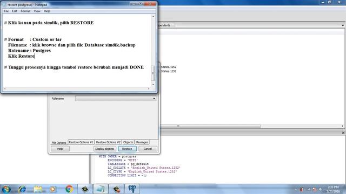Open Windows Explorer folder icon in taskbar
346x194 pixels.
point(38,189)
